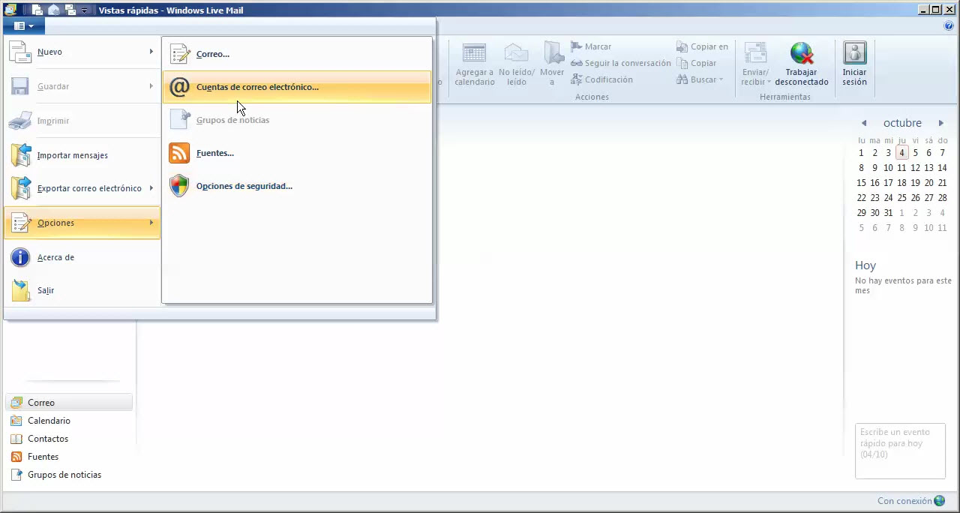
Task: Click the Copiar en ribbon button
Action: point(702,46)
